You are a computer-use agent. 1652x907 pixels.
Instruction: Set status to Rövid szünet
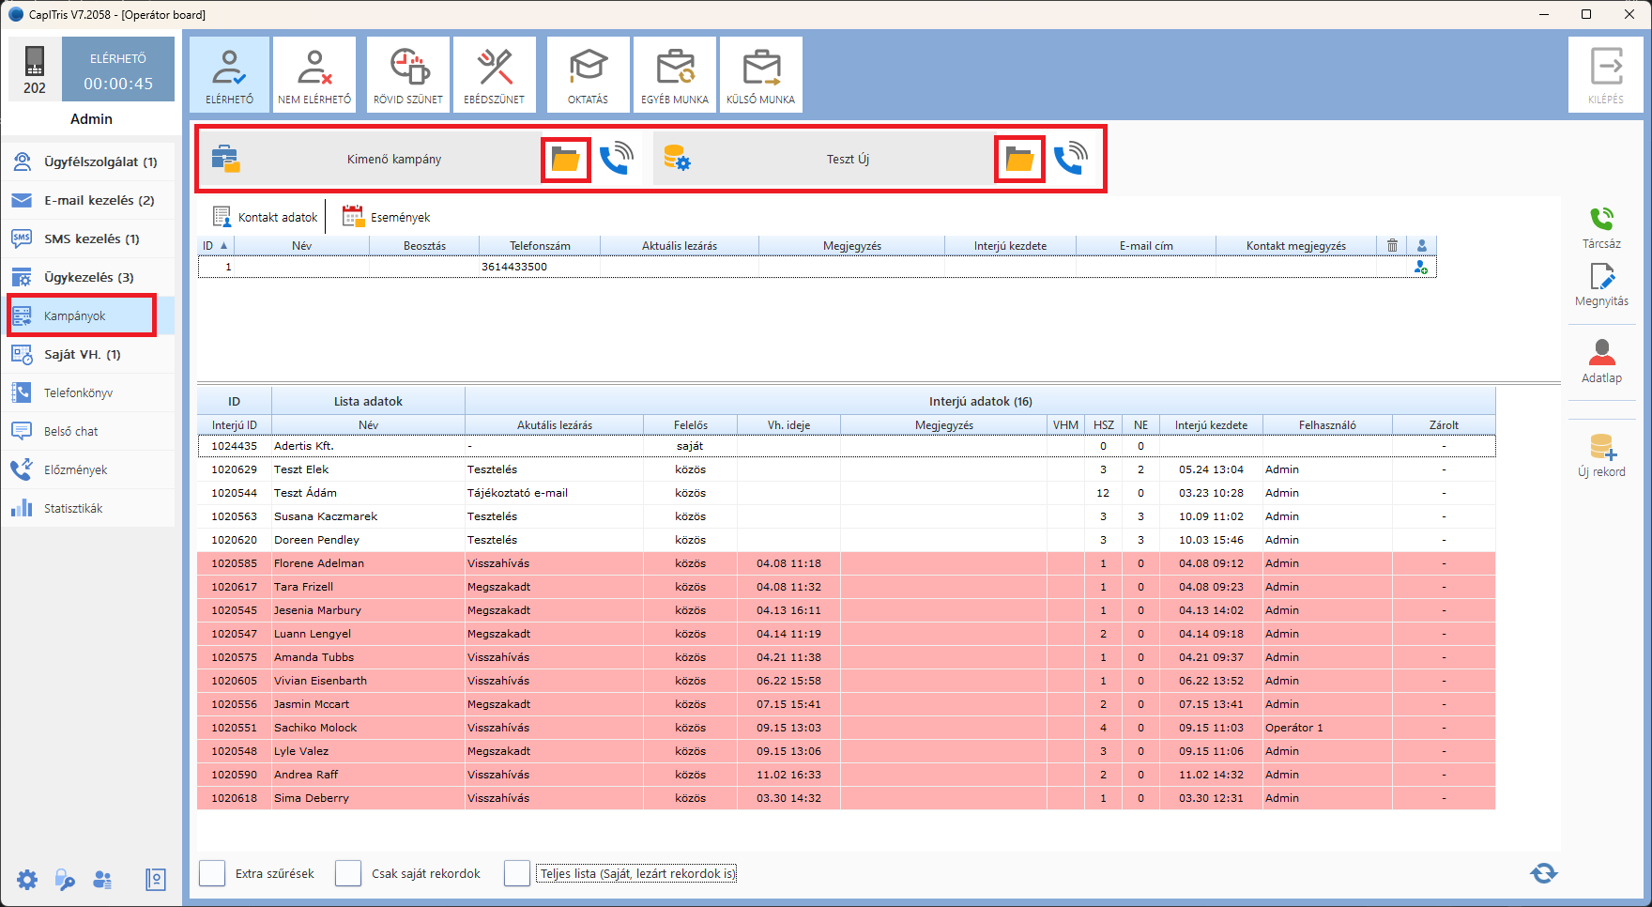408,75
